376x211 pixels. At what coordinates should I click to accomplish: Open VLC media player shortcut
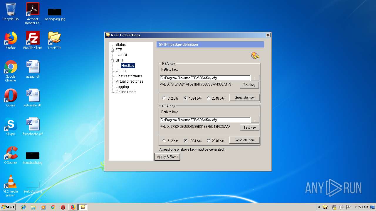[x=11, y=186]
